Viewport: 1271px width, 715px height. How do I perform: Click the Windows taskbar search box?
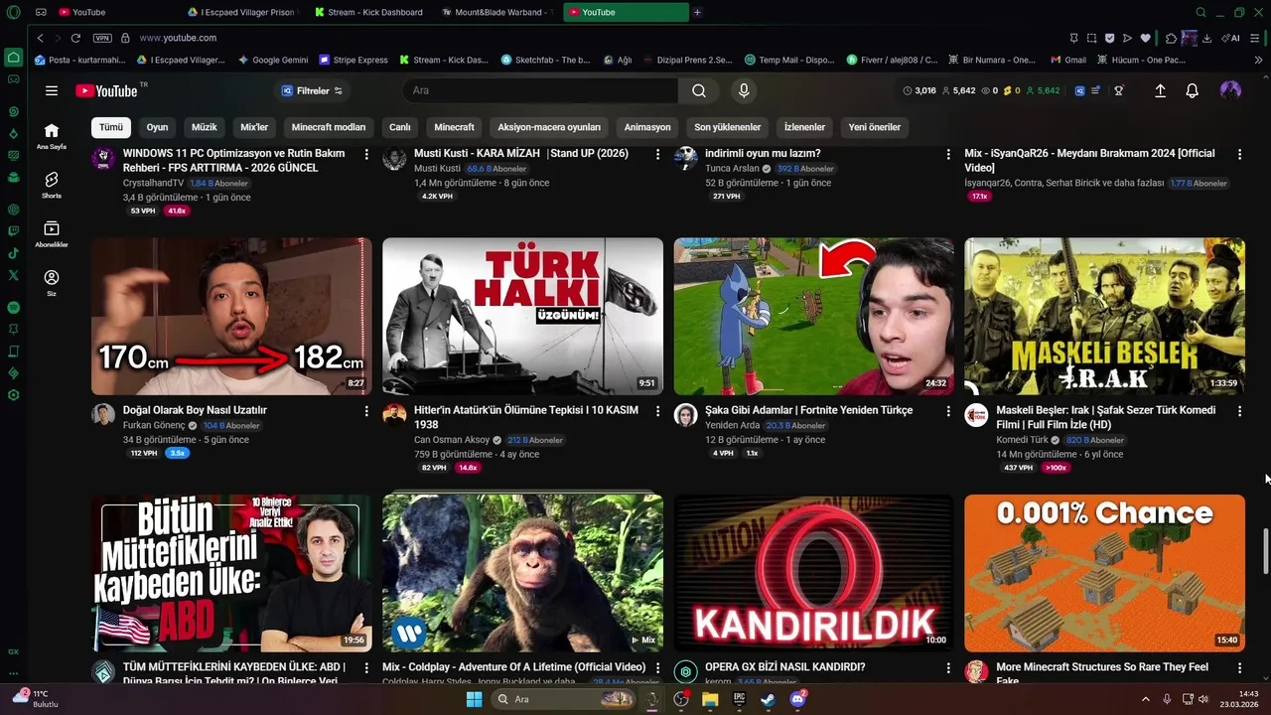(564, 699)
